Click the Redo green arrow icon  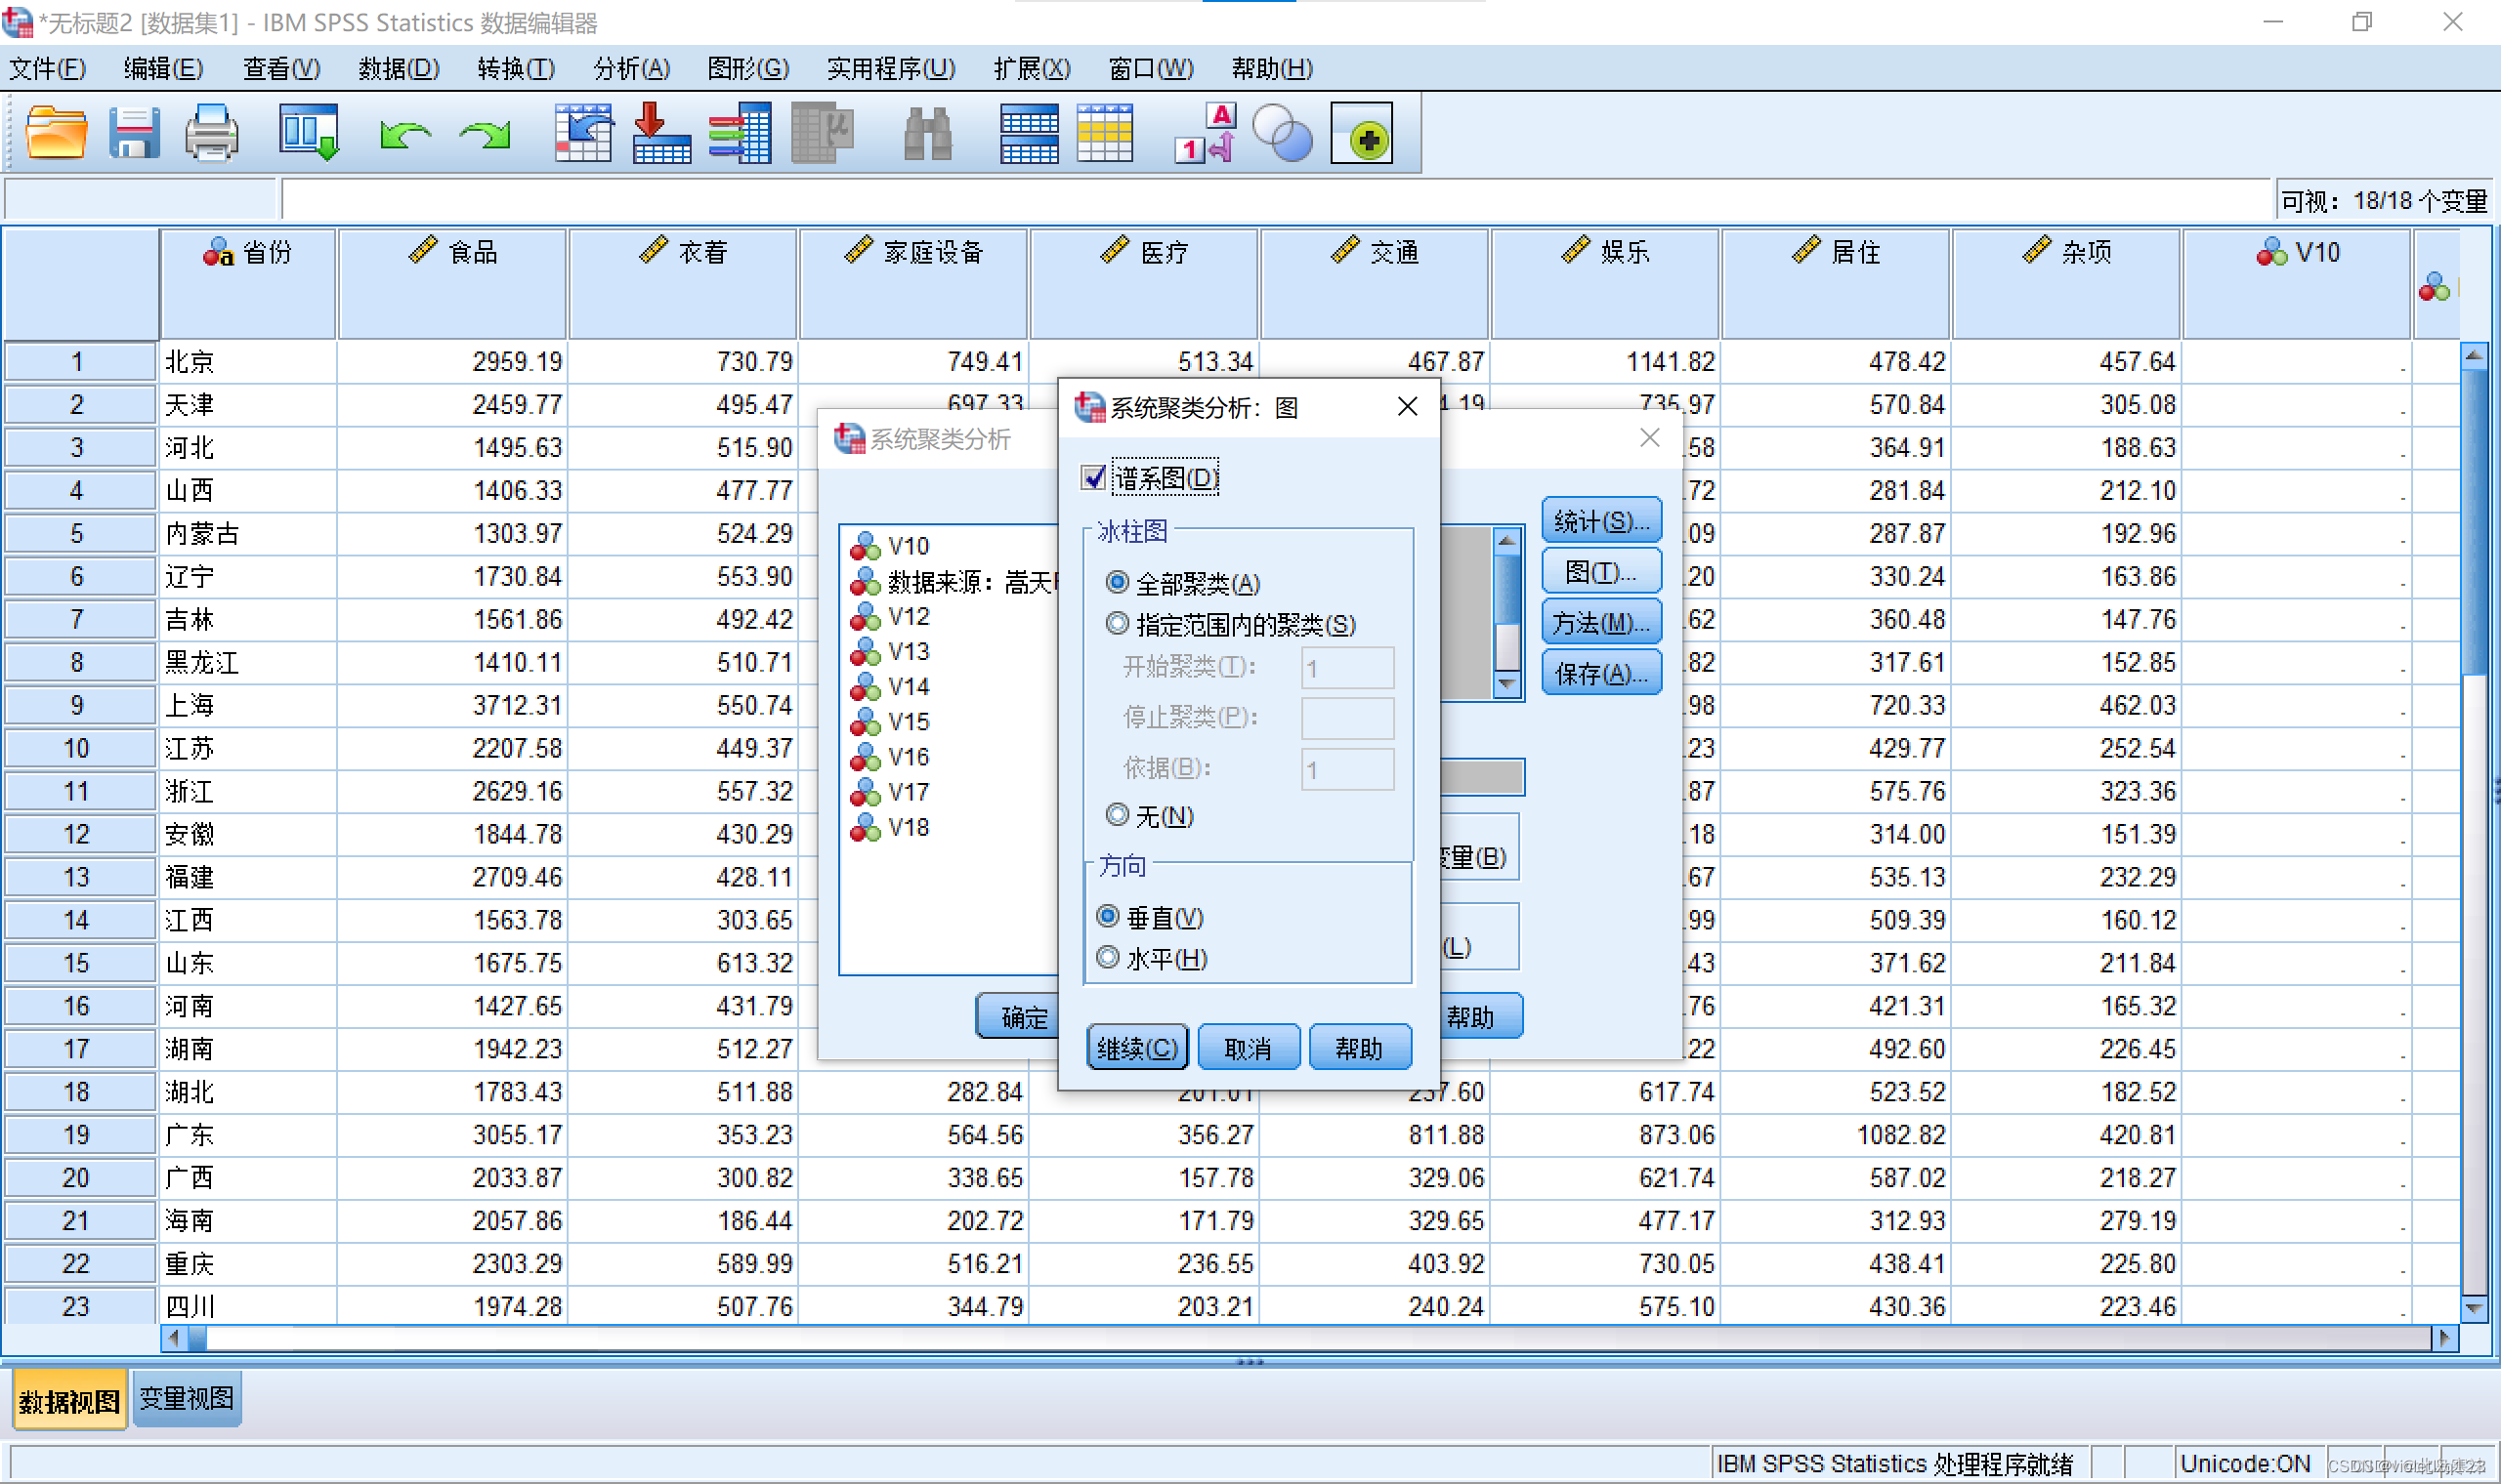pyautogui.click(x=486, y=133)
